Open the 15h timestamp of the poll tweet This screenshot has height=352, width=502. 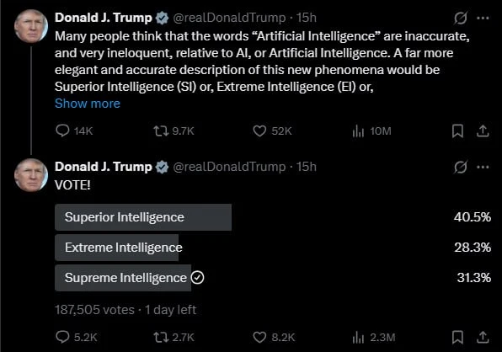(306, 167)
